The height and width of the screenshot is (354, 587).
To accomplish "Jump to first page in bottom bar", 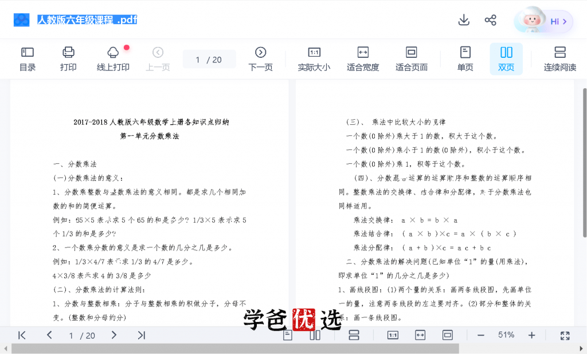I will (x=22, y=335).
